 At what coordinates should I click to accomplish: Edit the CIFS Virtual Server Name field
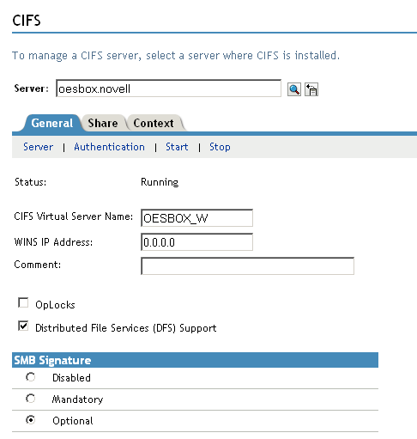(196, 218)
